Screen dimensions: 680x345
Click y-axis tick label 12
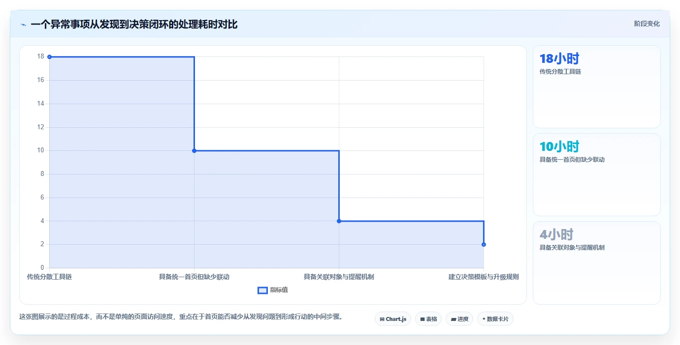(x=40, y=127)
